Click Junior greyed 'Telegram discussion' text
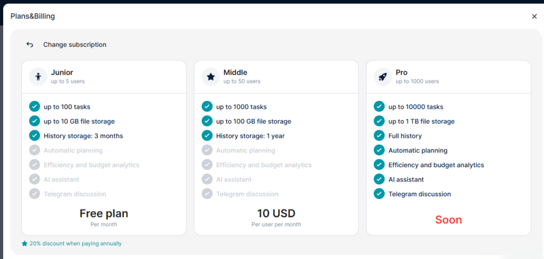 [75, 194]
